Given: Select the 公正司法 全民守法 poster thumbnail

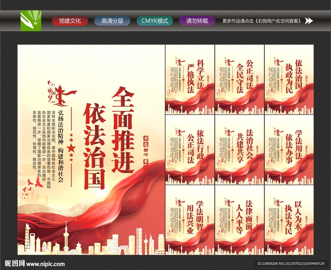Looking at the screenshot, I should pos(240,79).
